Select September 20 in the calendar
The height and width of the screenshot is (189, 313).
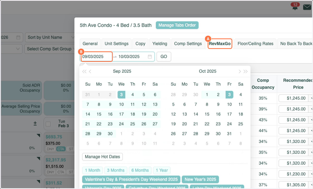[x=155, y=114]
